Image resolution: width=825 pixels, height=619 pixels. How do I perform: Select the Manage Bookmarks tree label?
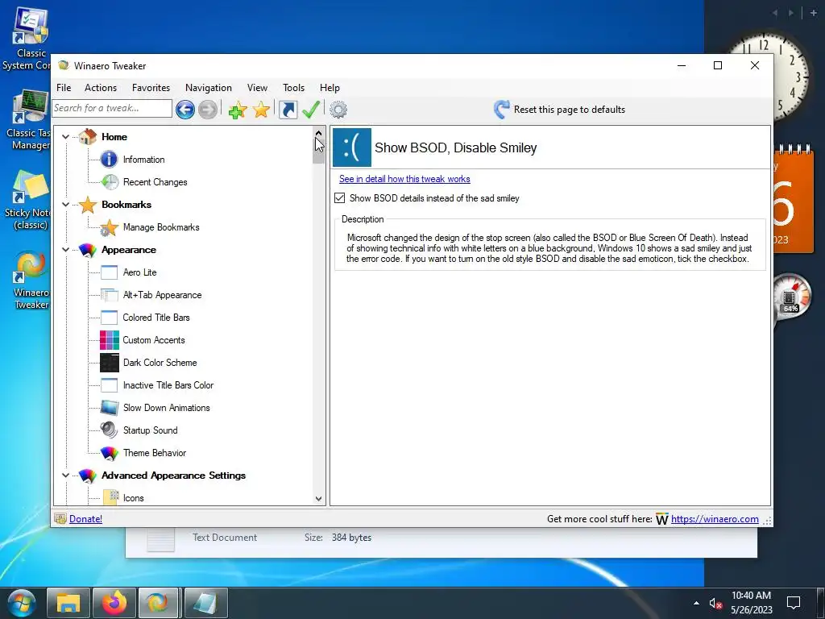point(161,227)
